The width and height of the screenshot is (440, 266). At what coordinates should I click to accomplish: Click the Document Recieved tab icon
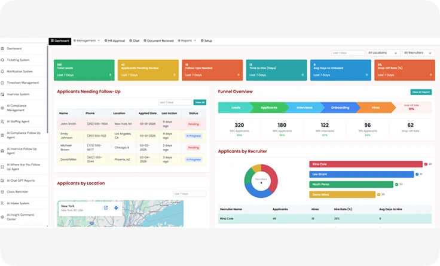(145, 41)
